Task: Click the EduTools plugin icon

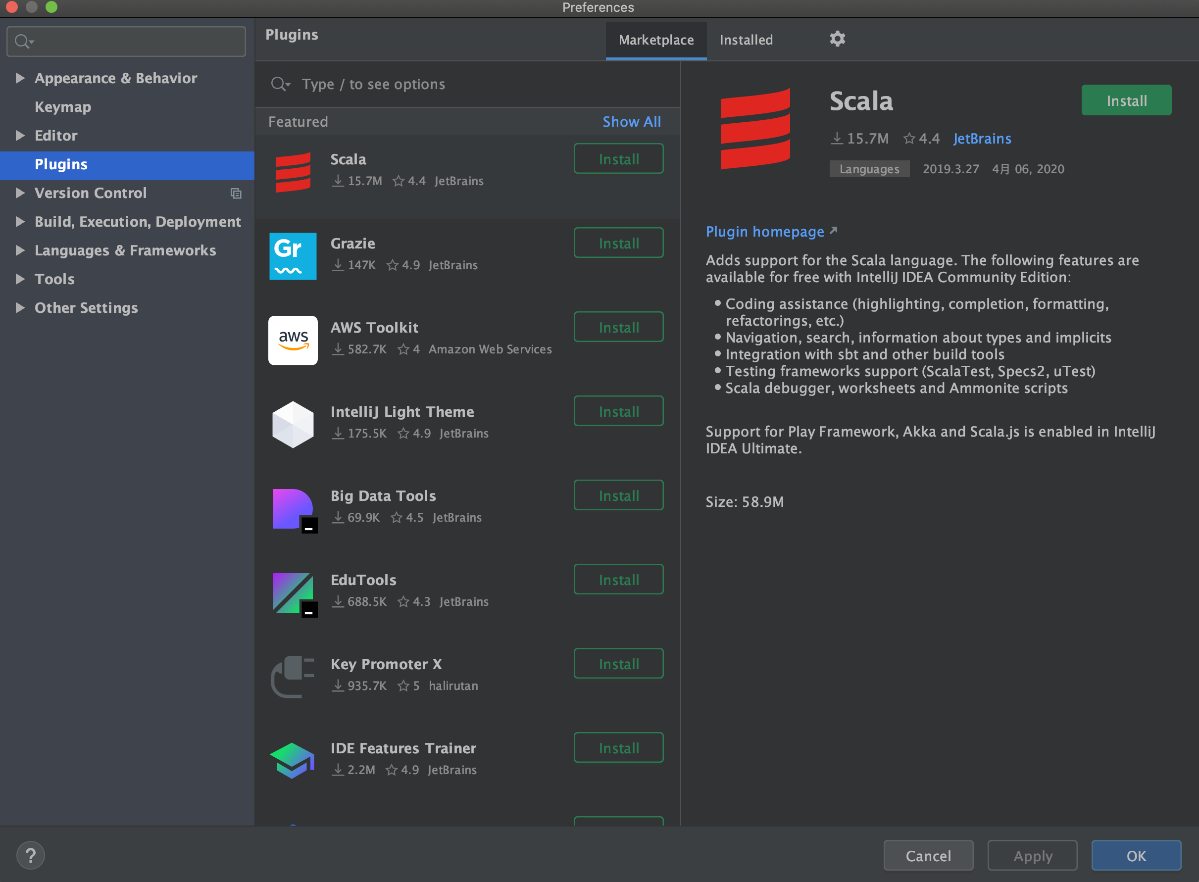Action: point(295,594)
